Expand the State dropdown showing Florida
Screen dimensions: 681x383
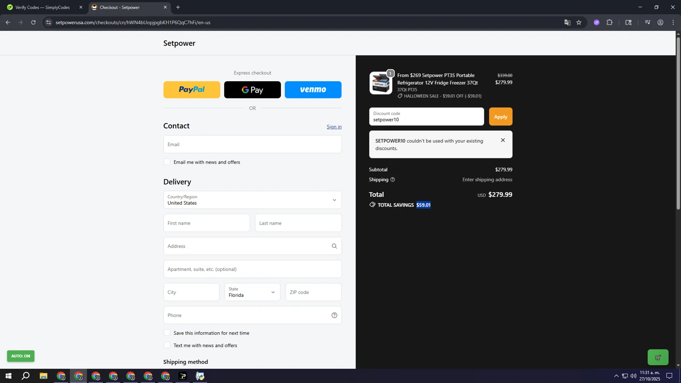[x=252, y=292]
